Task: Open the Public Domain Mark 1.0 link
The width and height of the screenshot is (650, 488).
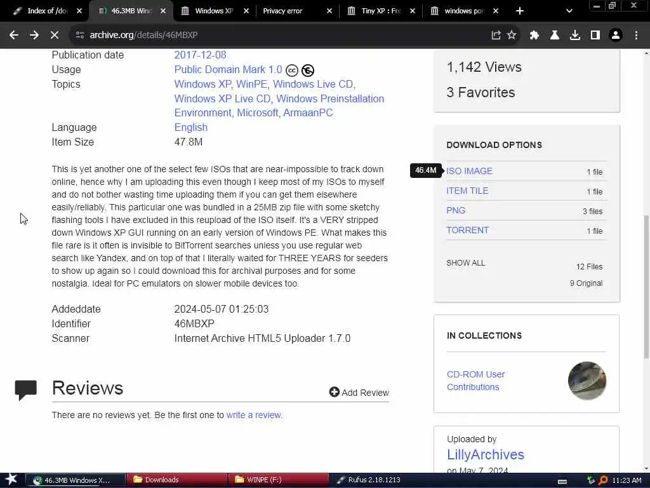Action: coord(228,70)
